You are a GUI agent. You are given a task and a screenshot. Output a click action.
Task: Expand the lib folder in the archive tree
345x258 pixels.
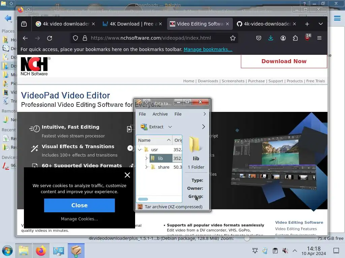[146, 159]
